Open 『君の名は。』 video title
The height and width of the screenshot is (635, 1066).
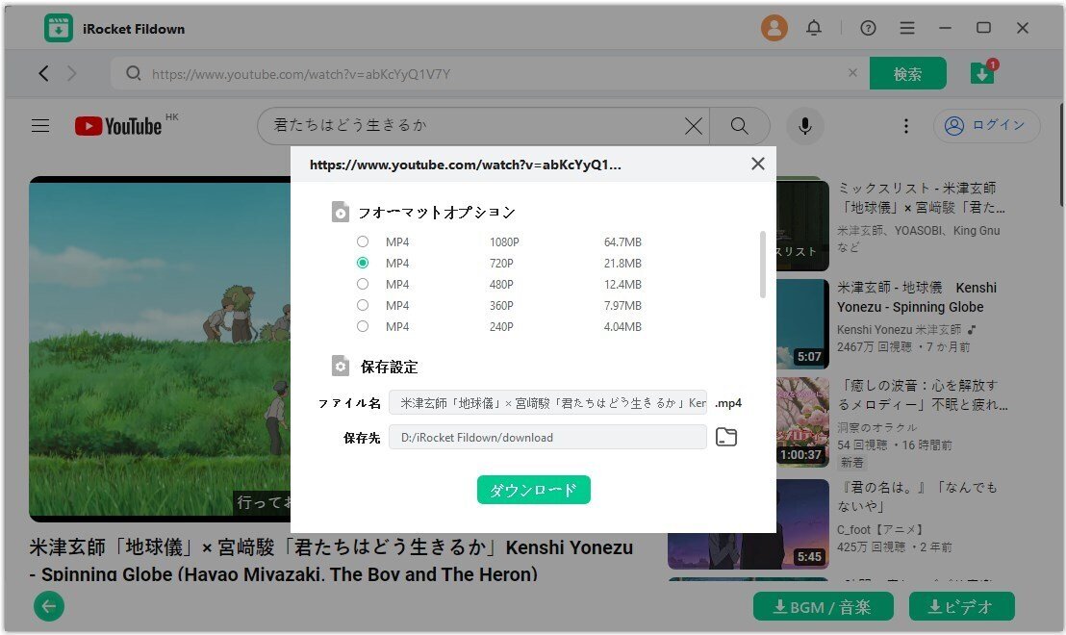coord(917,496)
